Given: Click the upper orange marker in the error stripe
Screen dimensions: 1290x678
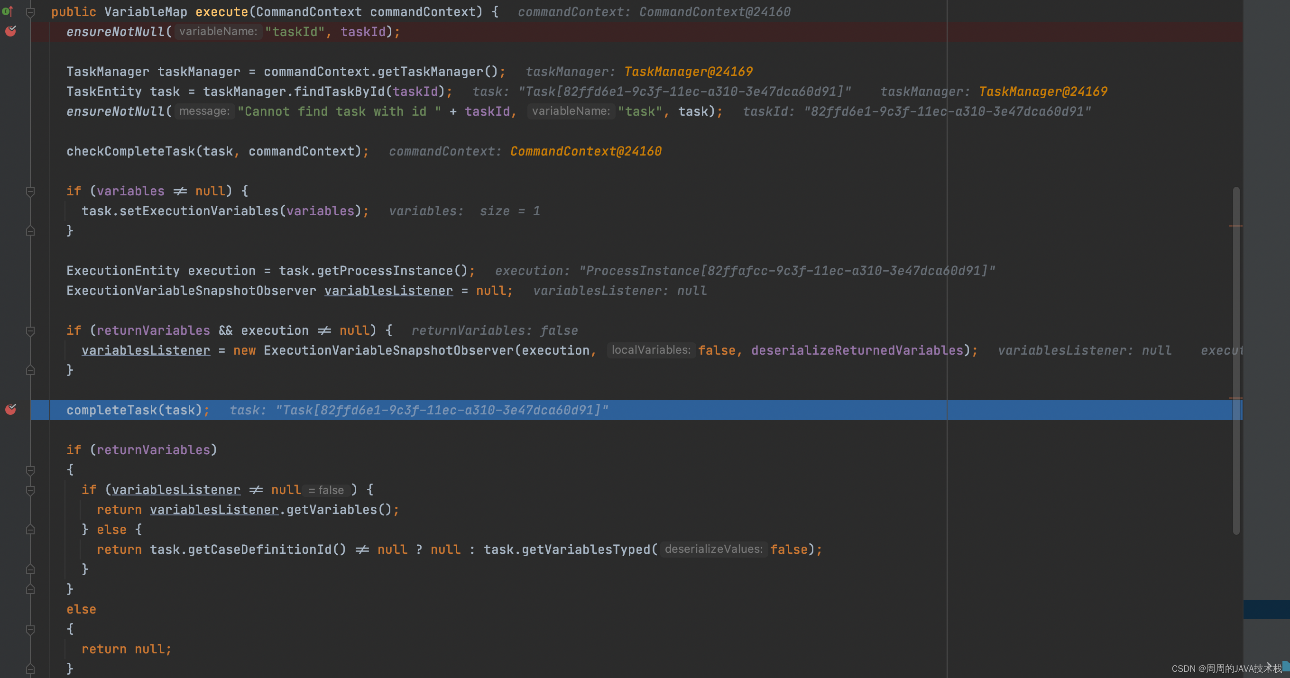Looking at the screenshot, I should click(x=1235, y=226).
